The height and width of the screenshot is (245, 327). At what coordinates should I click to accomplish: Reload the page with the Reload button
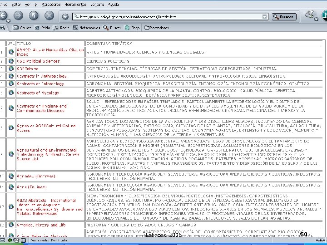click(34, 15)
